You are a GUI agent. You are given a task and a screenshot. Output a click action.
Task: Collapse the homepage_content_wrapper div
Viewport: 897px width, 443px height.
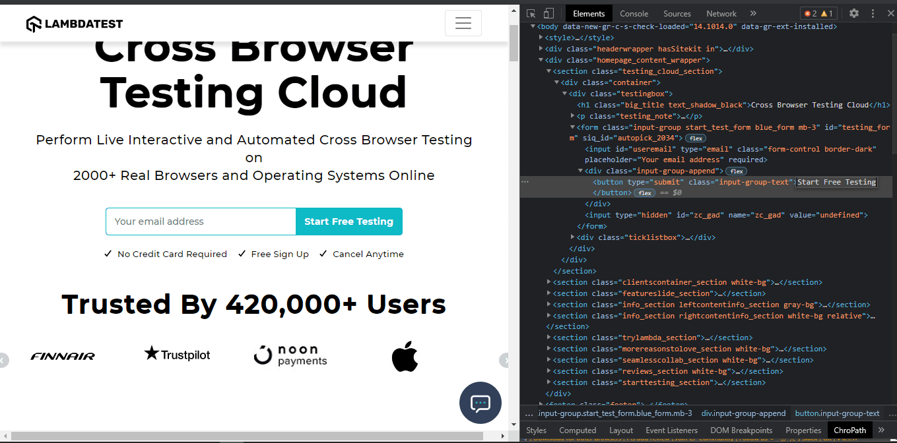coord(541,60)
